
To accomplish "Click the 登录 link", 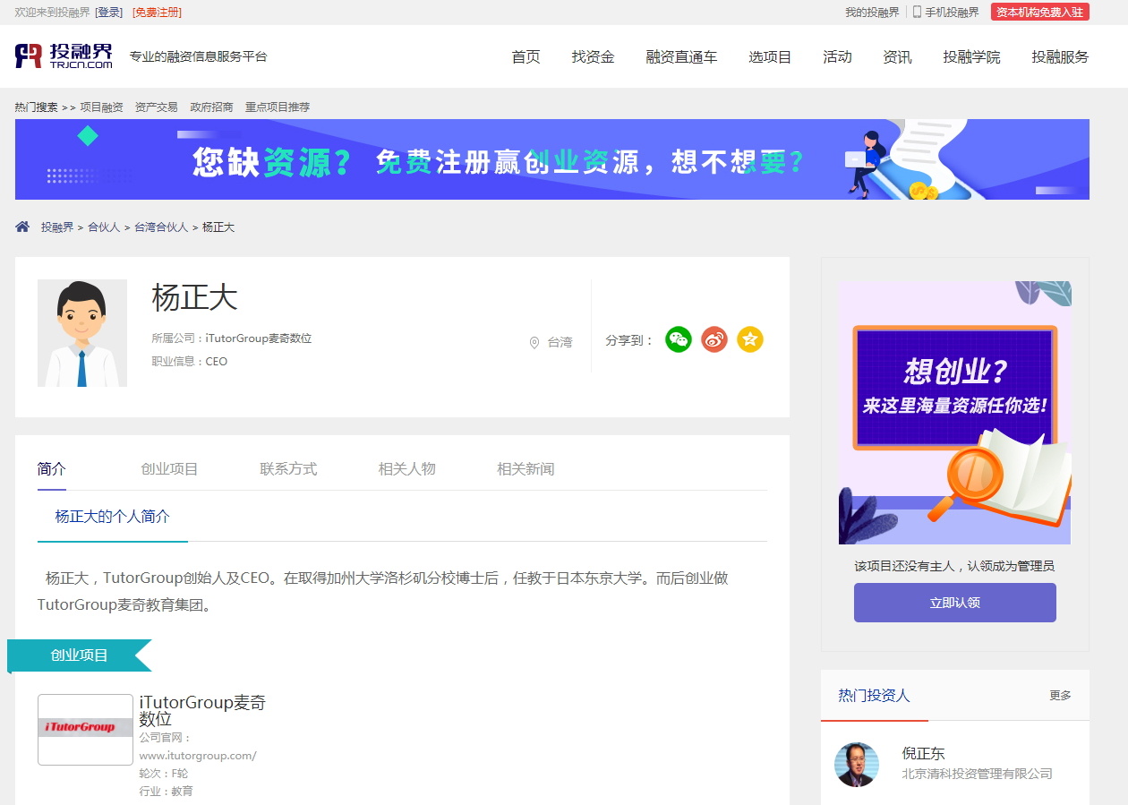I will [x=109, y=12].
